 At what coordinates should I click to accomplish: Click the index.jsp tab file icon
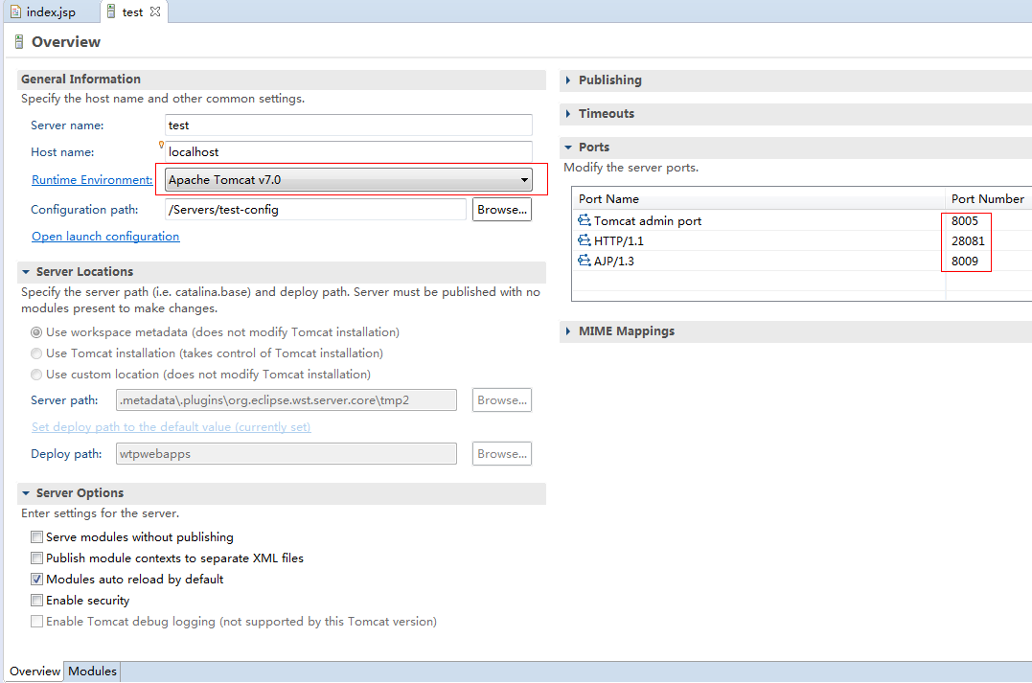(15, 11)
